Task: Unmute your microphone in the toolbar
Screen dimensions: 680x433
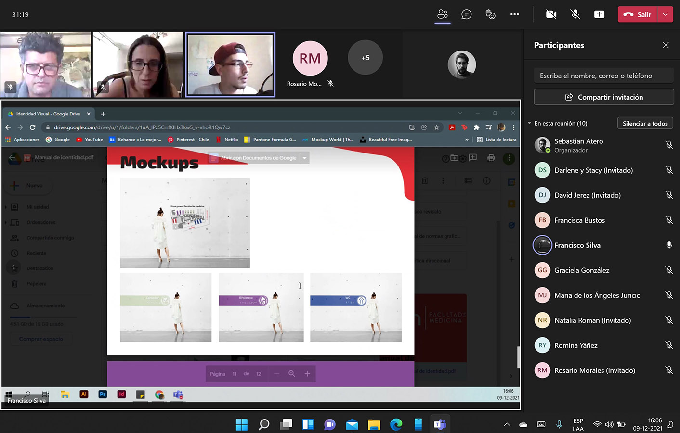Action: click(x=575, y=14)
